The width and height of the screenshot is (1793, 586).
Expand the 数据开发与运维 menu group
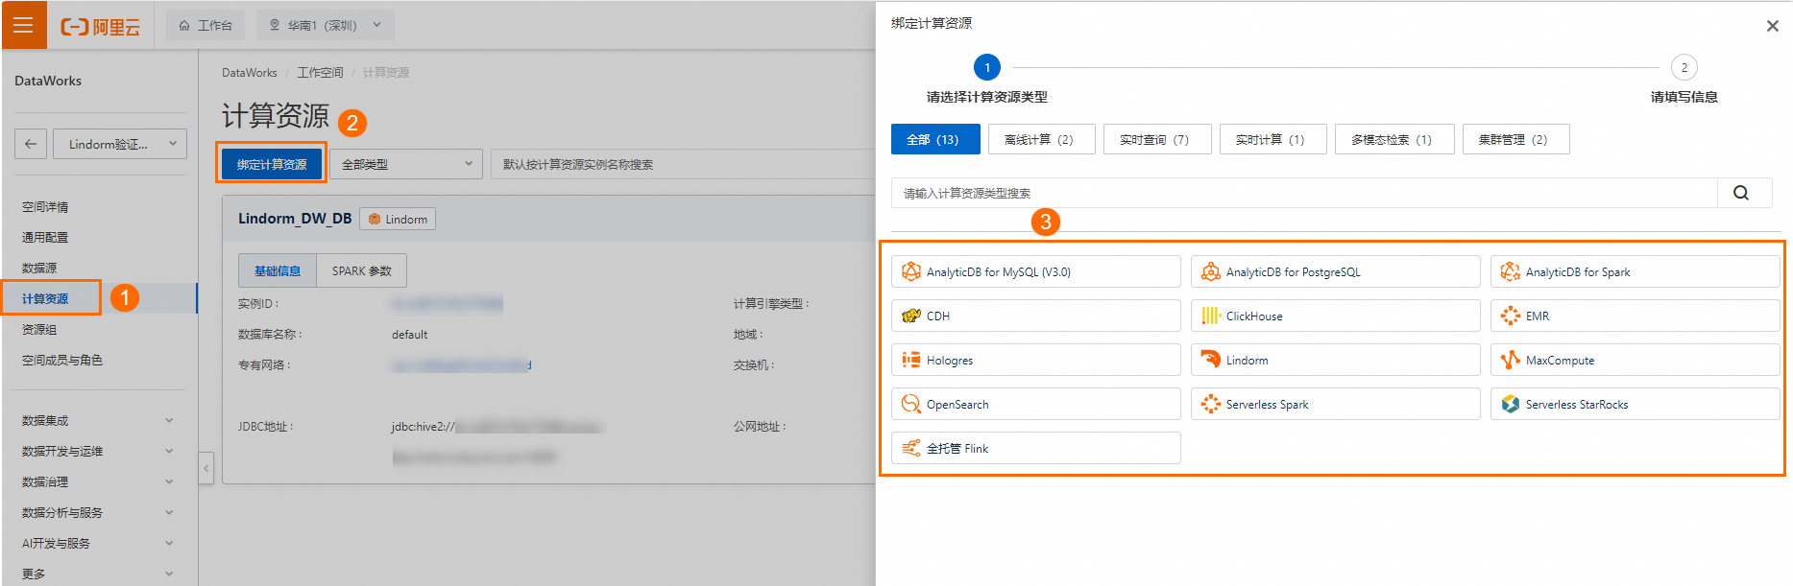pyautogui.click(x=98, y=451)
